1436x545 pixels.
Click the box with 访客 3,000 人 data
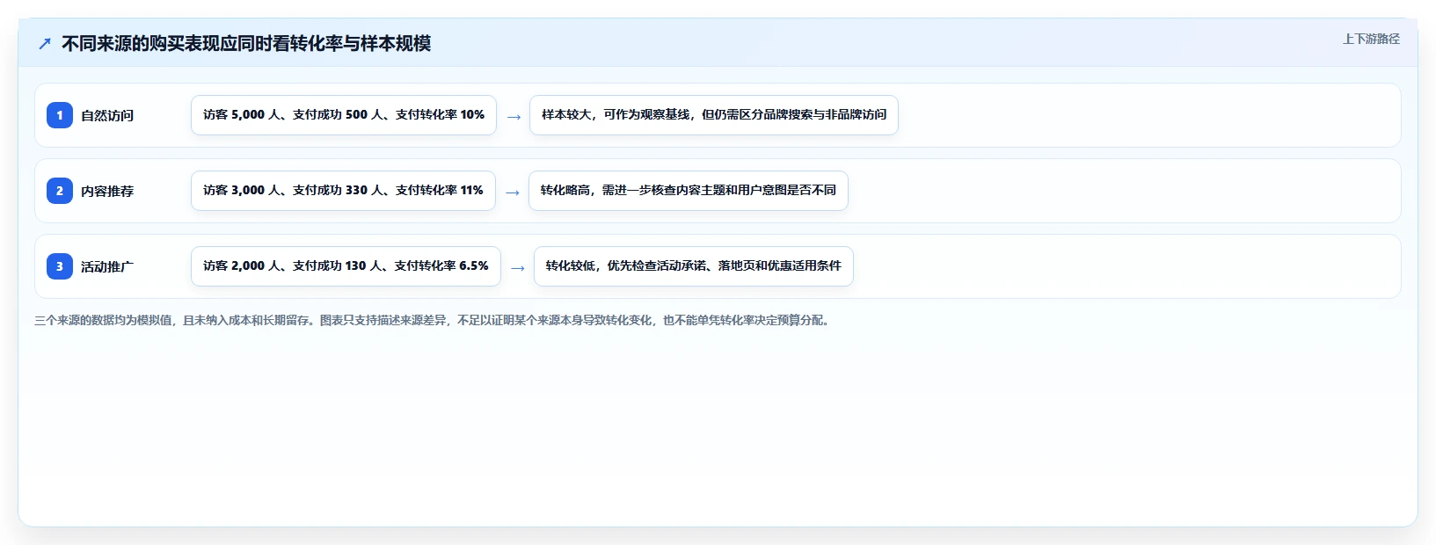tap(343, 191)
